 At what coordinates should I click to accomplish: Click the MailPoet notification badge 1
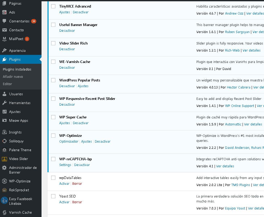click(27, 39)
